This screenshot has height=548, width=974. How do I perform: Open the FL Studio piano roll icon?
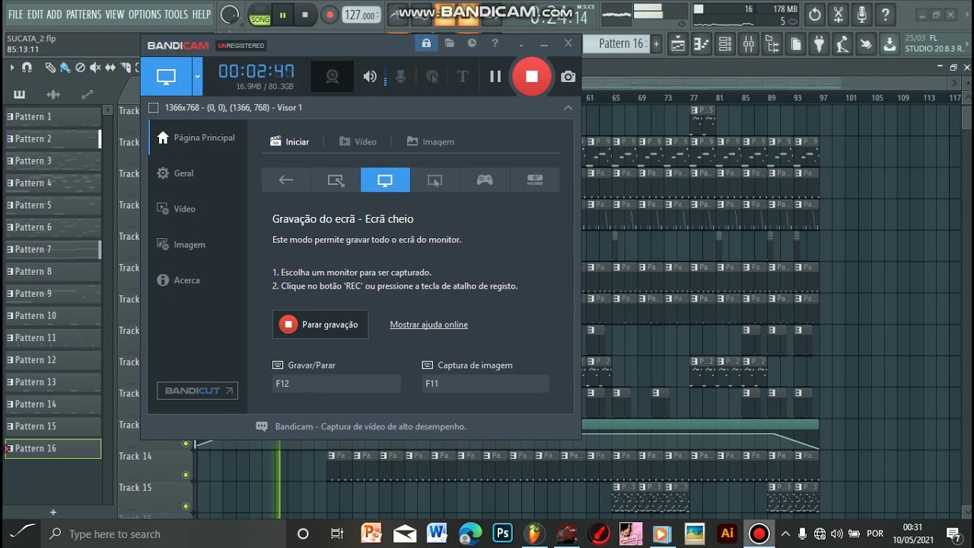tap(701, 44)
